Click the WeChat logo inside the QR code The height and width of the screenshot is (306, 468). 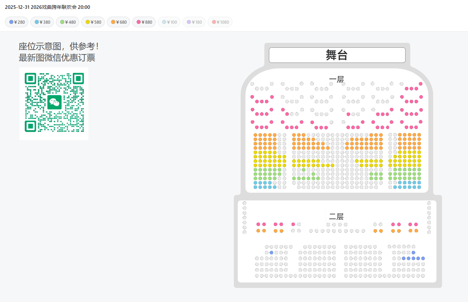pos(54,103)
